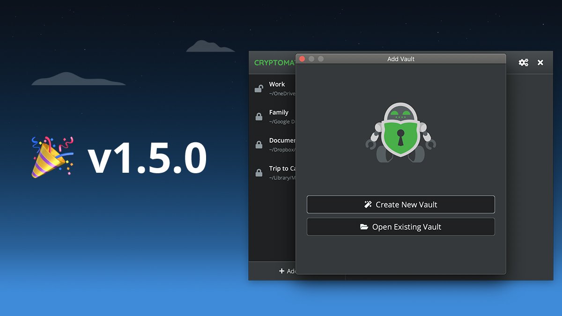Click the v1.5.0 version text
The width and height of the screenshot is (562, 316).
pos(148,157)
